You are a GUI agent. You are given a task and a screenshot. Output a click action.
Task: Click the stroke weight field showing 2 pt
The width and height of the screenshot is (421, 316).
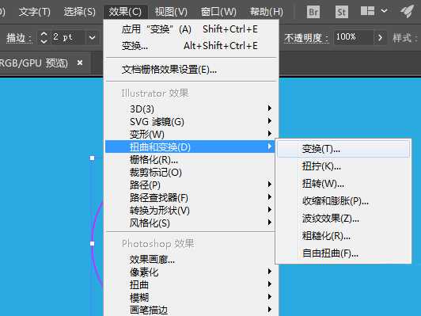[x=67, y=37]
